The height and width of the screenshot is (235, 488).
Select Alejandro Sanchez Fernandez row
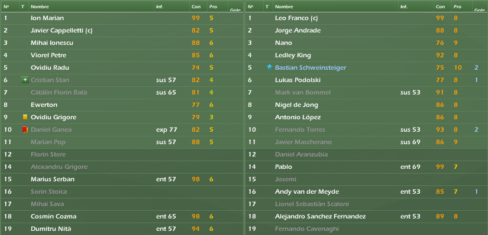coord(367,216)
